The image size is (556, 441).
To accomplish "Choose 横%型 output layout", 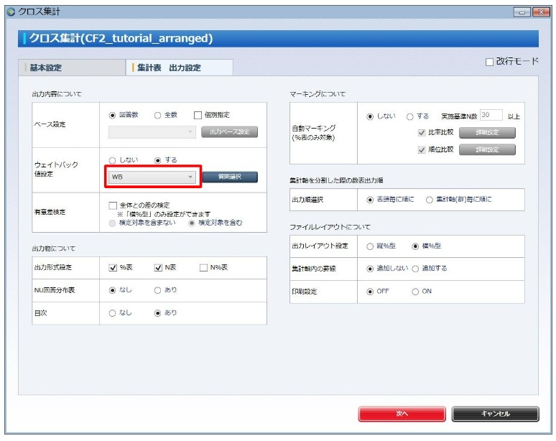I will tap(416, 246).
